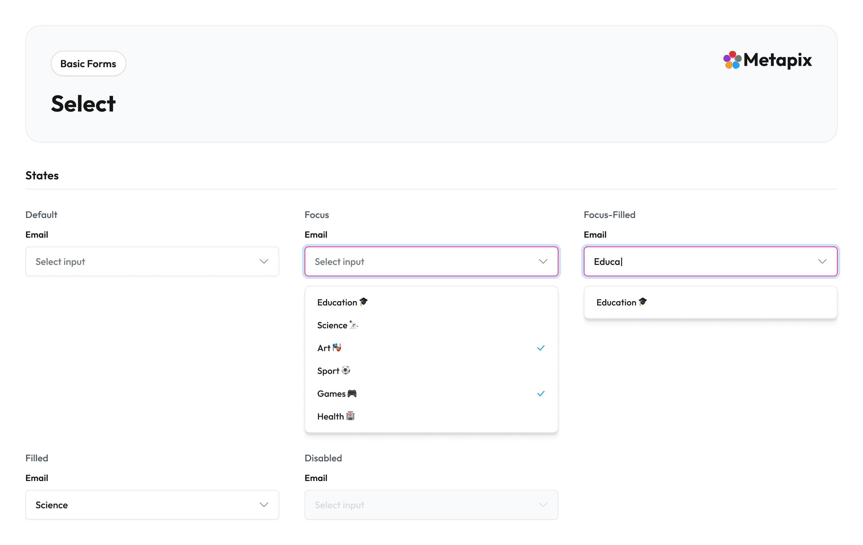The width and height of the screenshot is (863, 545).
Task: Click graduation cap in Focus-Filled dropdown result
Action: [642, 302]
